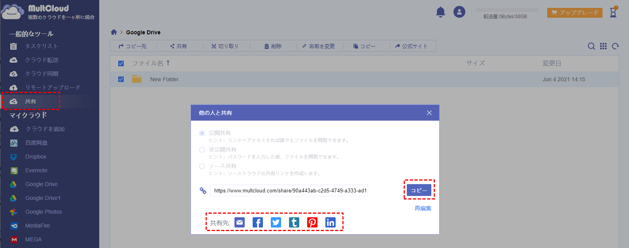Click the share URL input field
The image size is (629, 248).
(x=289, y=190)
